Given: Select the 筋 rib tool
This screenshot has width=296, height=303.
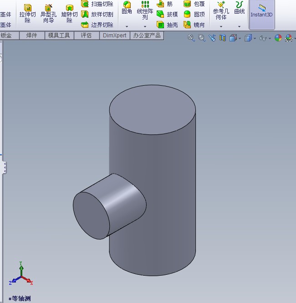Looking at the screenshot, I should coord(164,4).
